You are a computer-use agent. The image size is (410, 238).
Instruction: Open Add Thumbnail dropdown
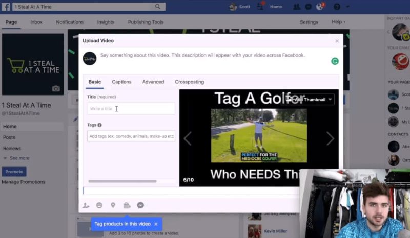(x=309, y=99)
